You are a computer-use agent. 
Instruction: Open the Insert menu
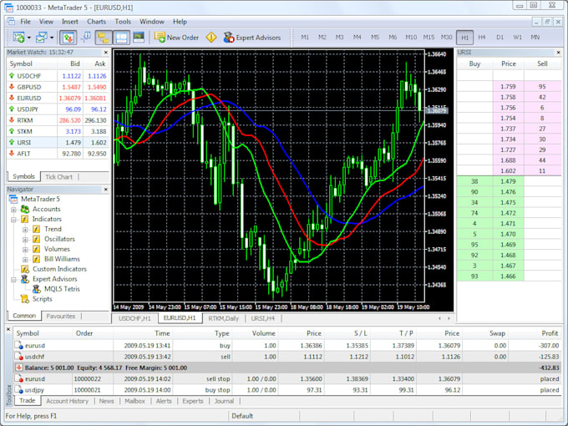70,22
